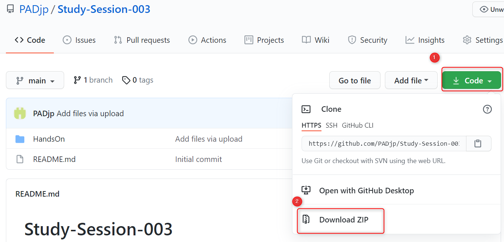Copy the clone URL to clipboard
504x242 pixels.
pos(479,144)
